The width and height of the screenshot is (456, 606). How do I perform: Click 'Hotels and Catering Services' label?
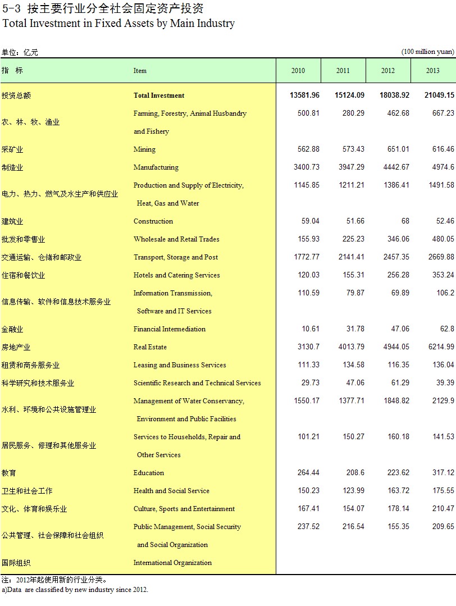[176, 275]
